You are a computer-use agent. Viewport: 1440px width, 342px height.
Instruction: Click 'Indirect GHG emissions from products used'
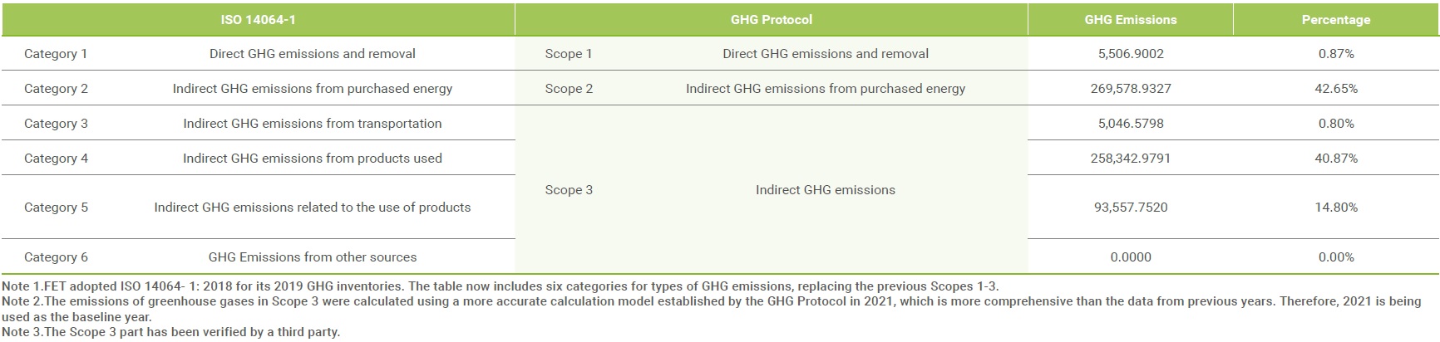pyautogui.click(x=313, y=159)
